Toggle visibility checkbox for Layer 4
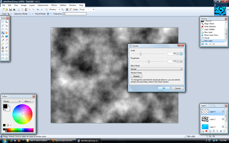This screenshot has height=143, width=229. coord(223,111)
